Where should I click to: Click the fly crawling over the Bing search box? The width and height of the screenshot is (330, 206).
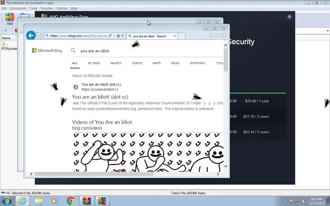135,45
